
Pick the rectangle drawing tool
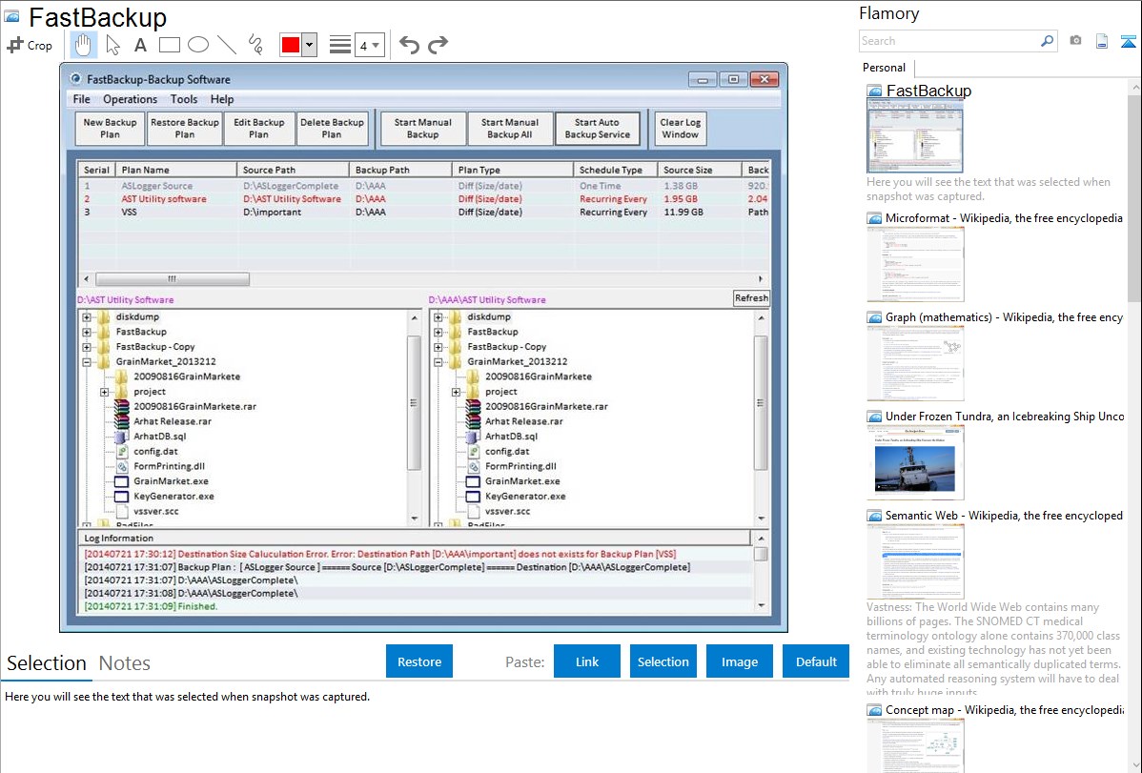169,45
